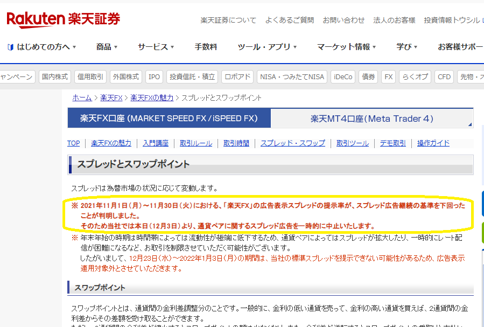This screenshot has width=484, height=327.
Task: Open お問い合わせ link
Action: point(343,20)
